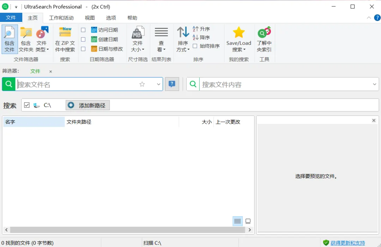Check the 日期与修改 checkbox
This screenshot has height=247, width=381.
coord(83,49)
